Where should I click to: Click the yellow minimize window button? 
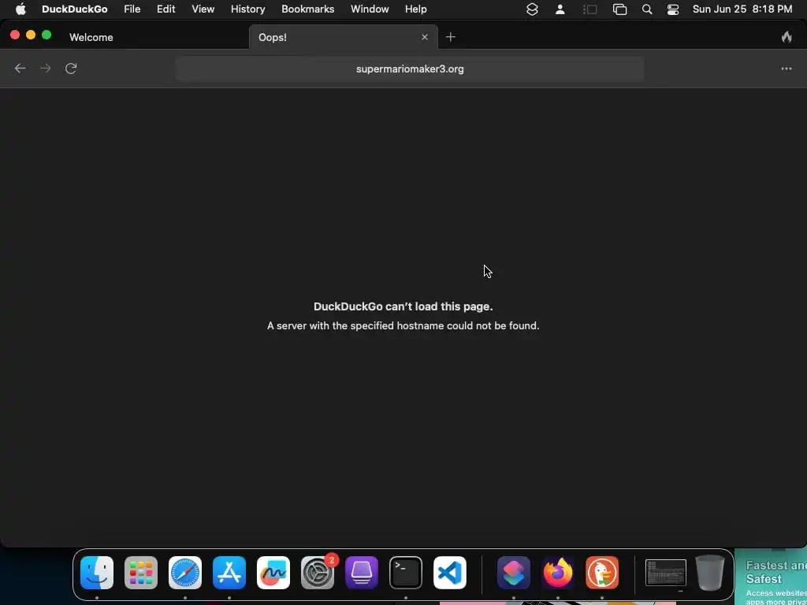[x=31, y=35]
